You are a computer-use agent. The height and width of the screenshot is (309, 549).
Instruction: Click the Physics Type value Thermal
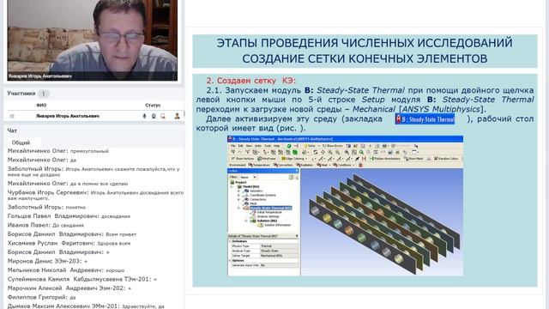point(279,246)
